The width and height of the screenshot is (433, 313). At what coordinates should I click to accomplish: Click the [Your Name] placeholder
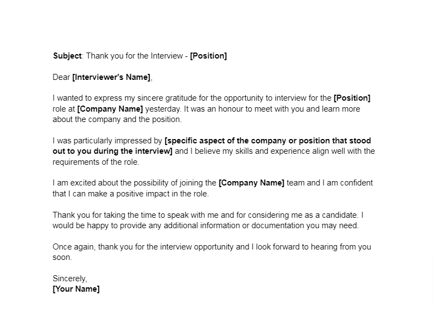76,289
